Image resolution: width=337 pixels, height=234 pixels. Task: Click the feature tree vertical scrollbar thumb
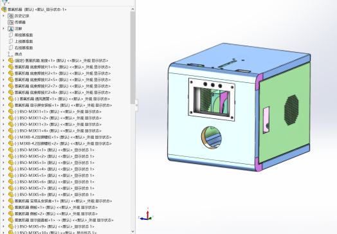(132, 58)
